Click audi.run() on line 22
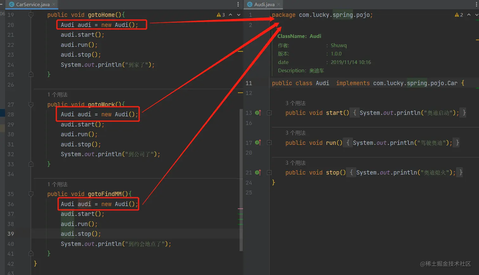479x275 pixels. (x=79, y=45)
